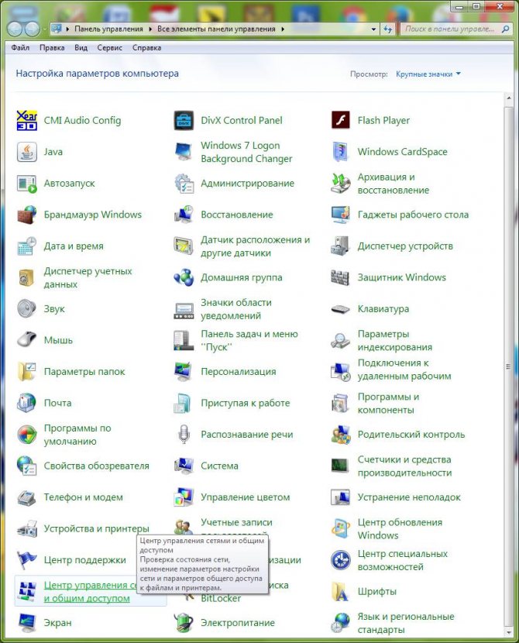519x643 pixels.
Task: Open the Телефон и модем icon
Action: pos(26,497)
